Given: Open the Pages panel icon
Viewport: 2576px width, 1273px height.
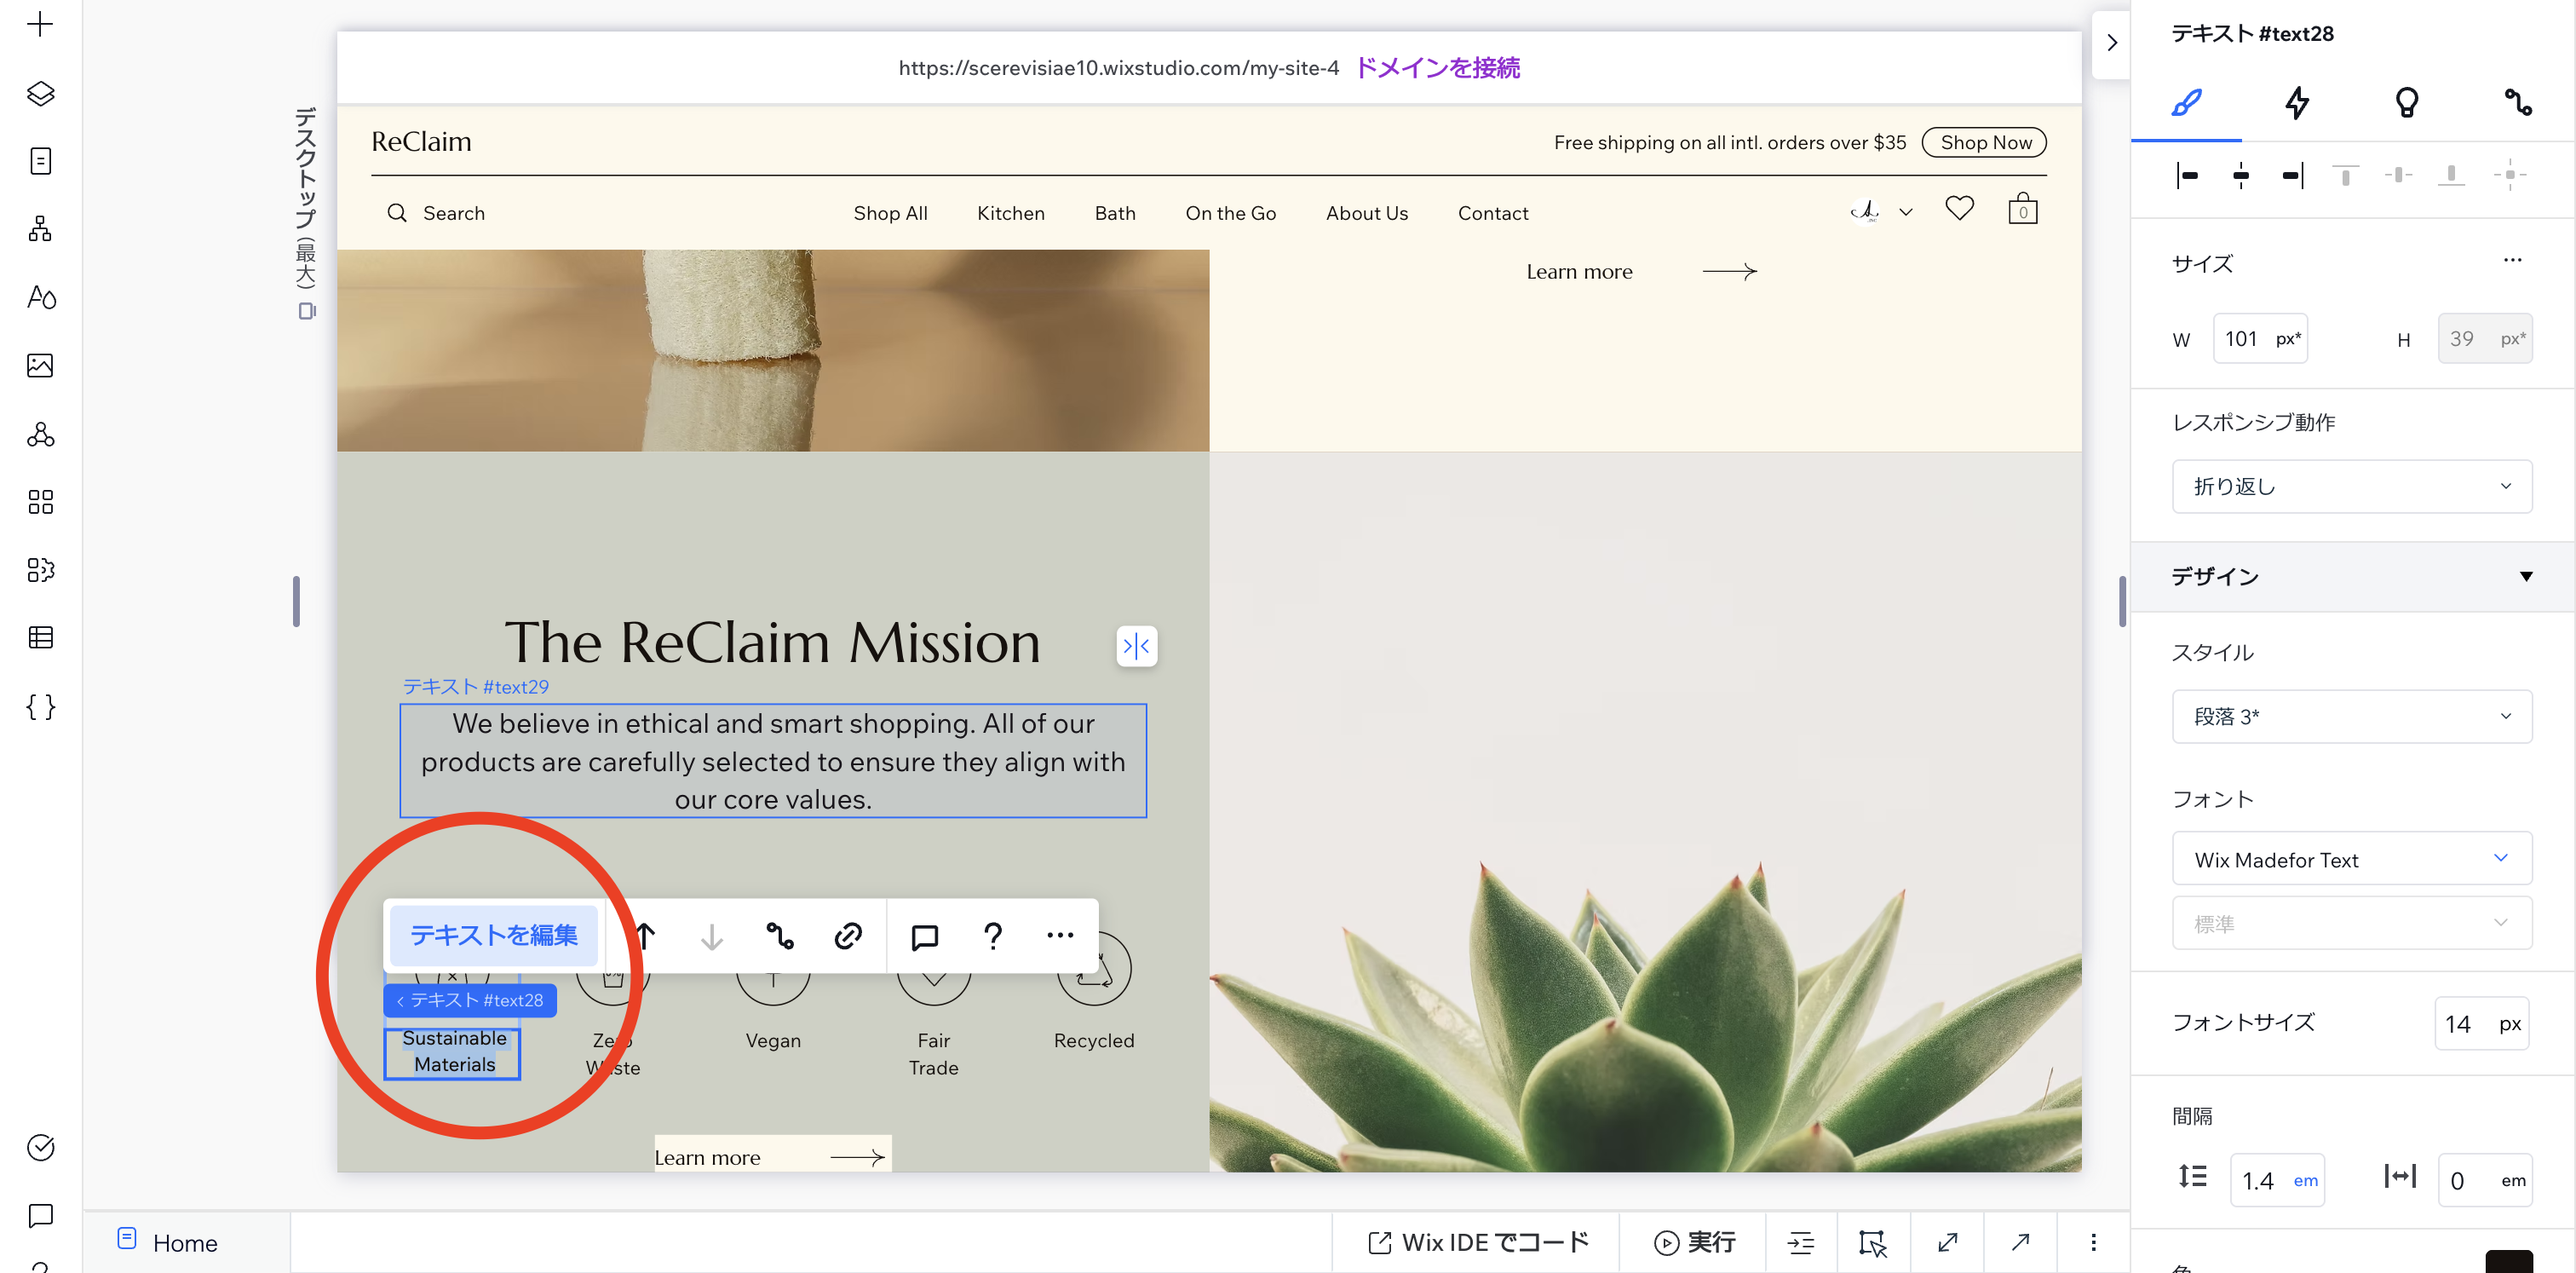Looking at the screenshot, I should coord(40,161).
